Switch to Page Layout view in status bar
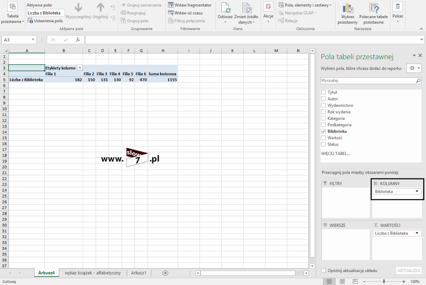426x285 pixels. click(342, 282)
